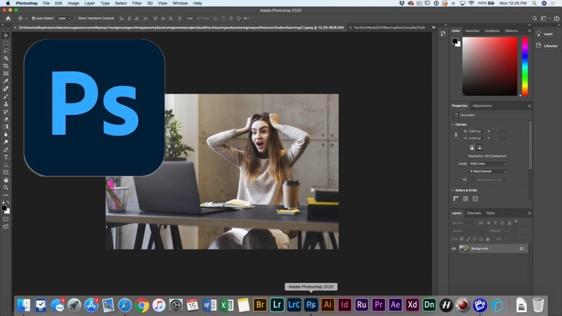Open Lightroom Classic from the Dock
This screenshot has width=562, height=316.
pyautogui.click(x=294, y=305)
